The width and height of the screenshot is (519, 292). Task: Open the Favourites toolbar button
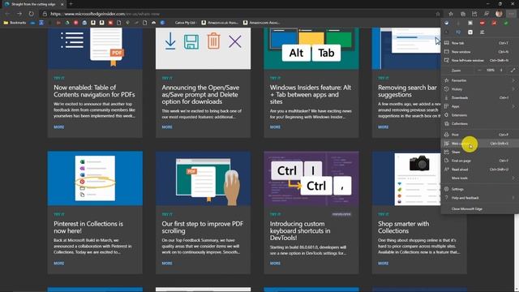[x=451, y=14]
